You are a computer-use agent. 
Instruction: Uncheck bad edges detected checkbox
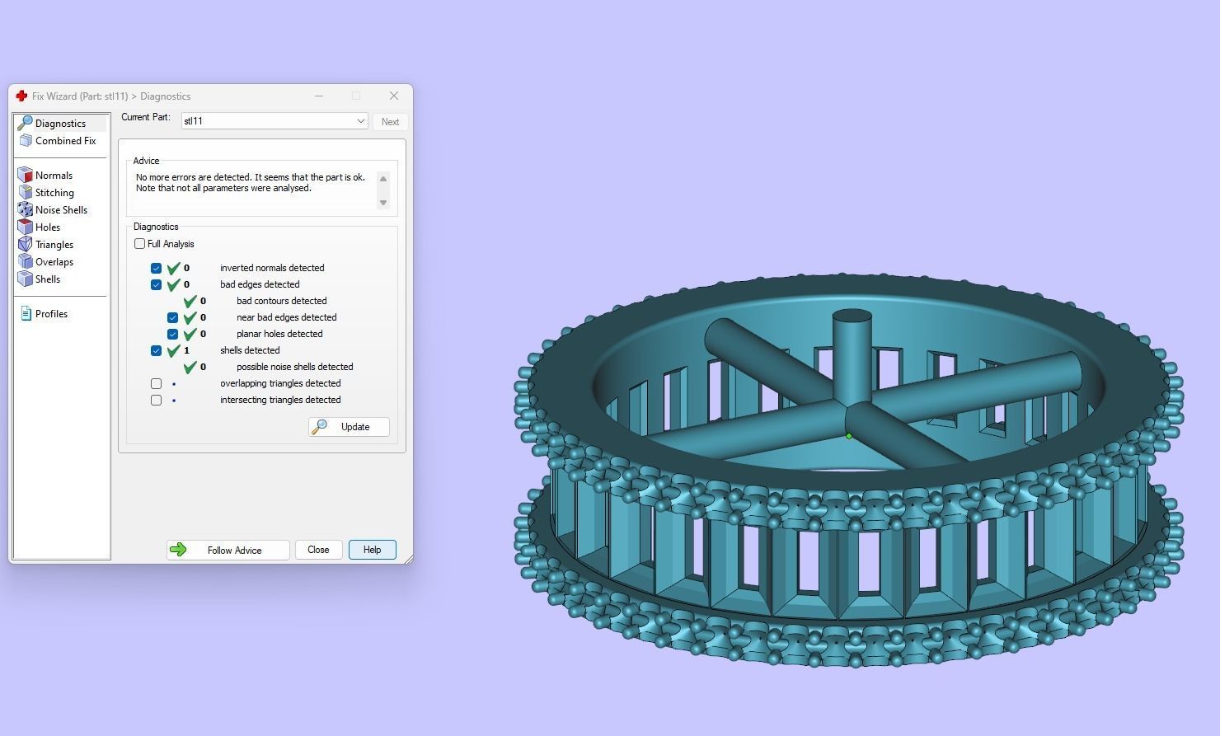pyautogui.click(x=156, y=285)
